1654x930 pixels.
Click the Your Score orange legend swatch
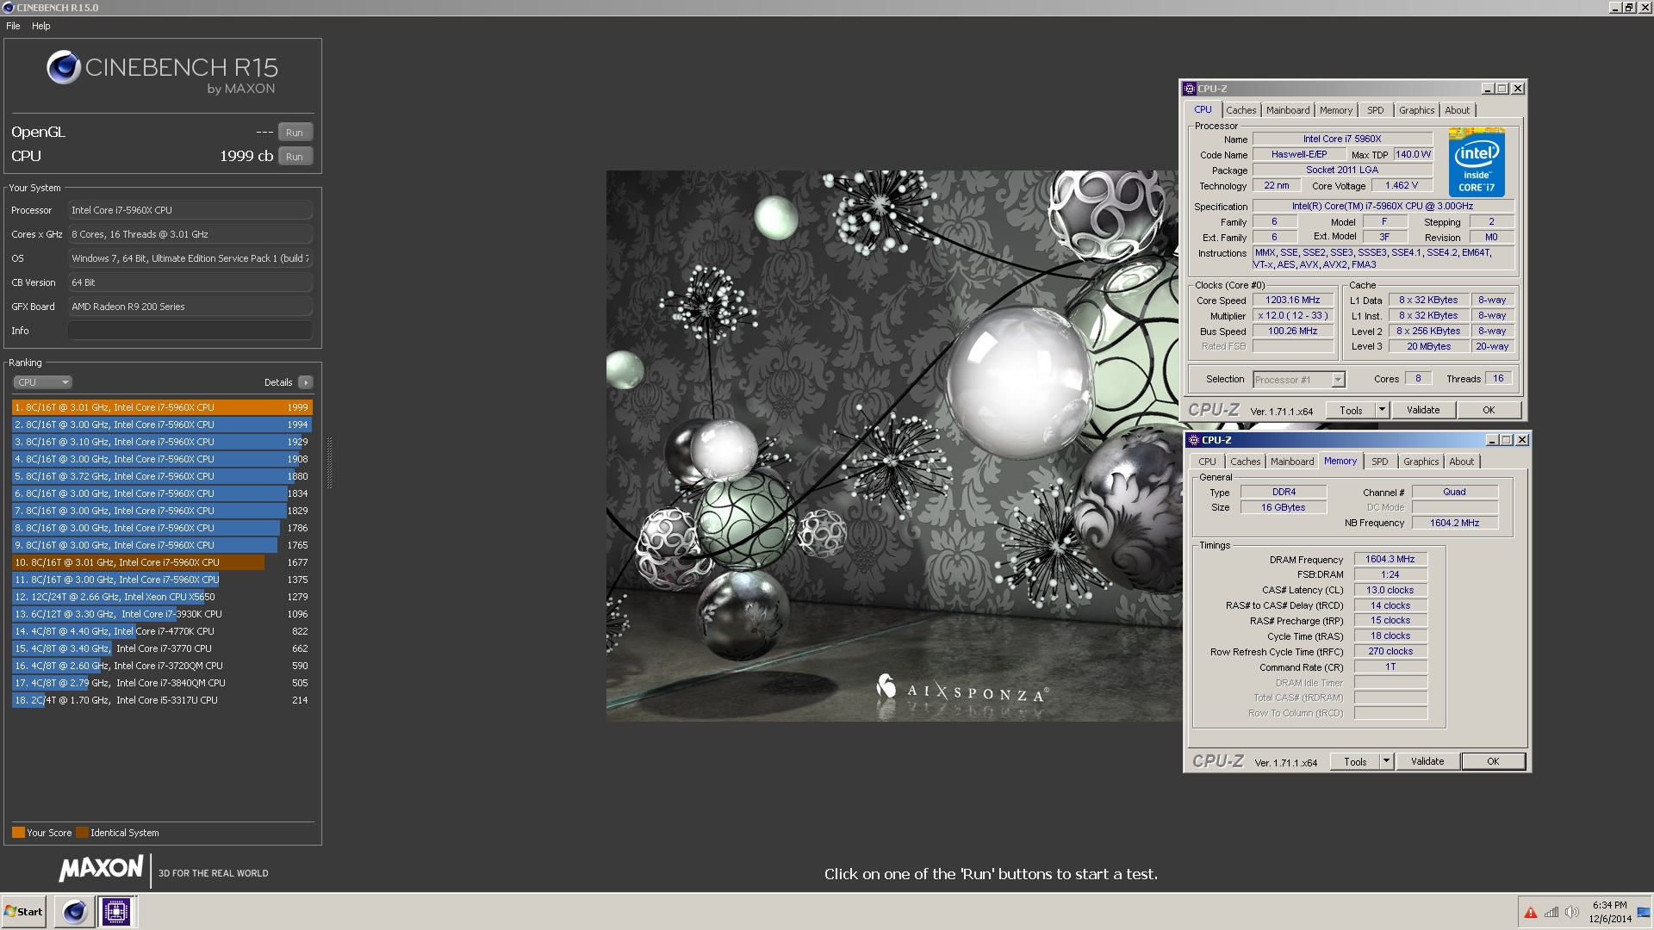coord(18,833)
